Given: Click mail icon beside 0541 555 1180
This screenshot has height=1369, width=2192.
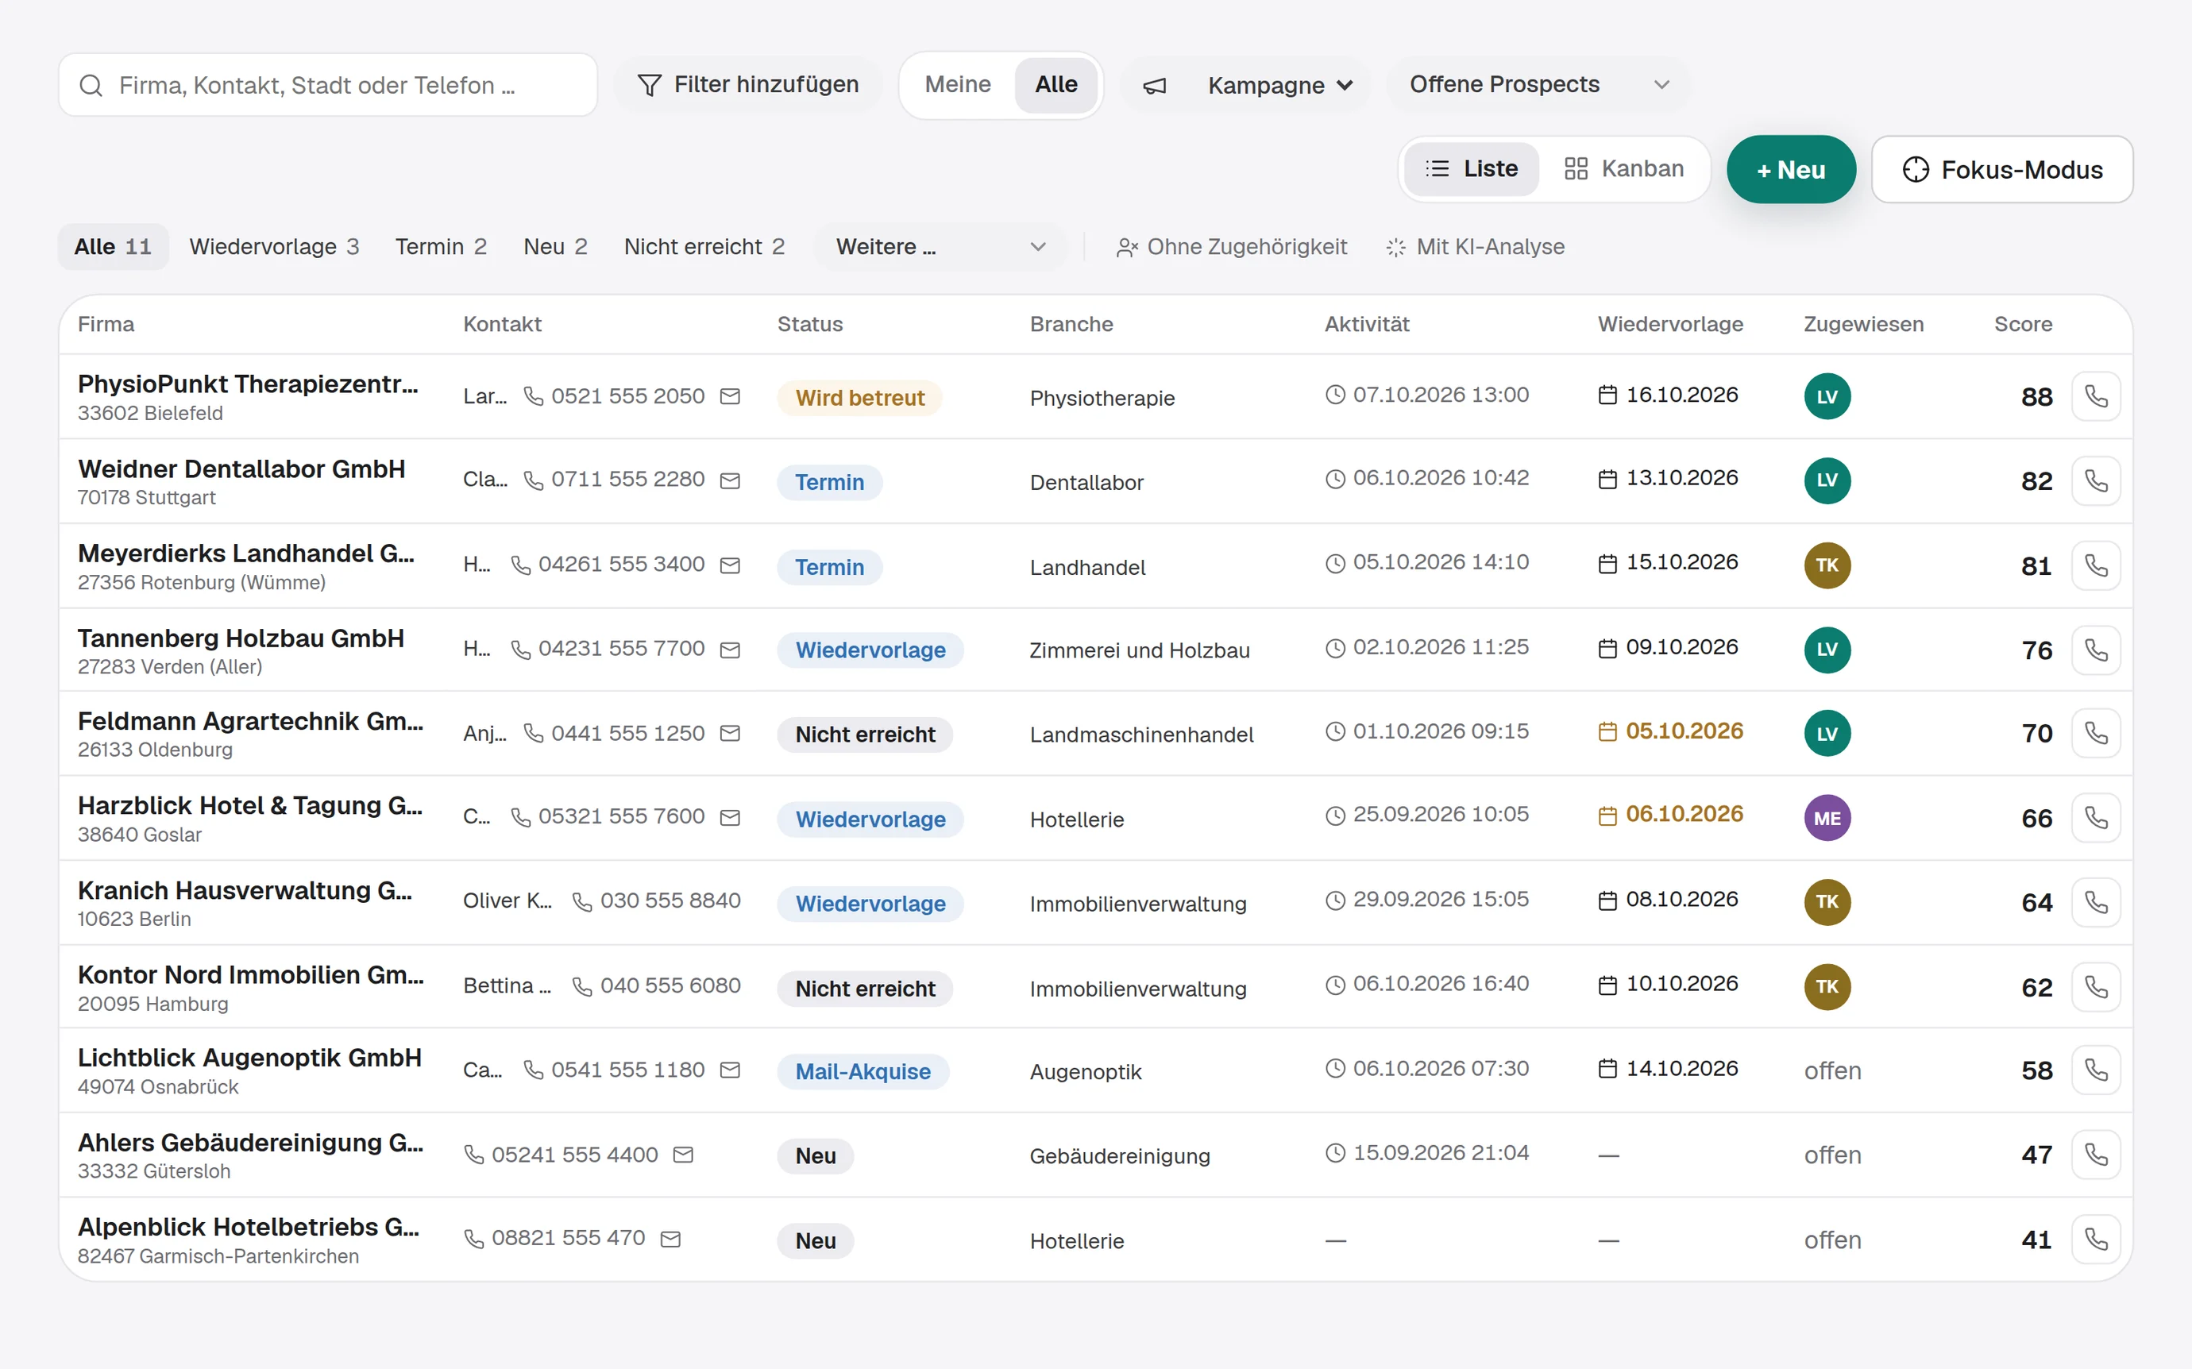Looking at the screenshot, I should point(730,1070).
